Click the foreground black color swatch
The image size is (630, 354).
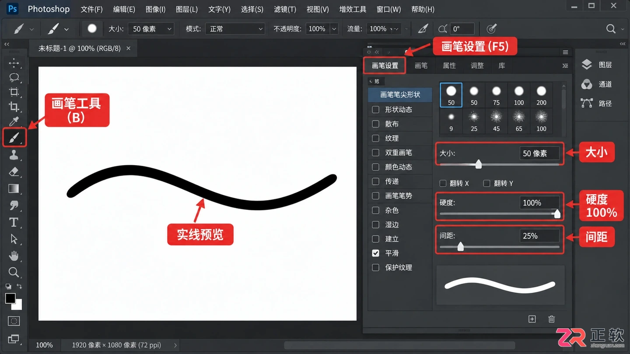[10, 298]
